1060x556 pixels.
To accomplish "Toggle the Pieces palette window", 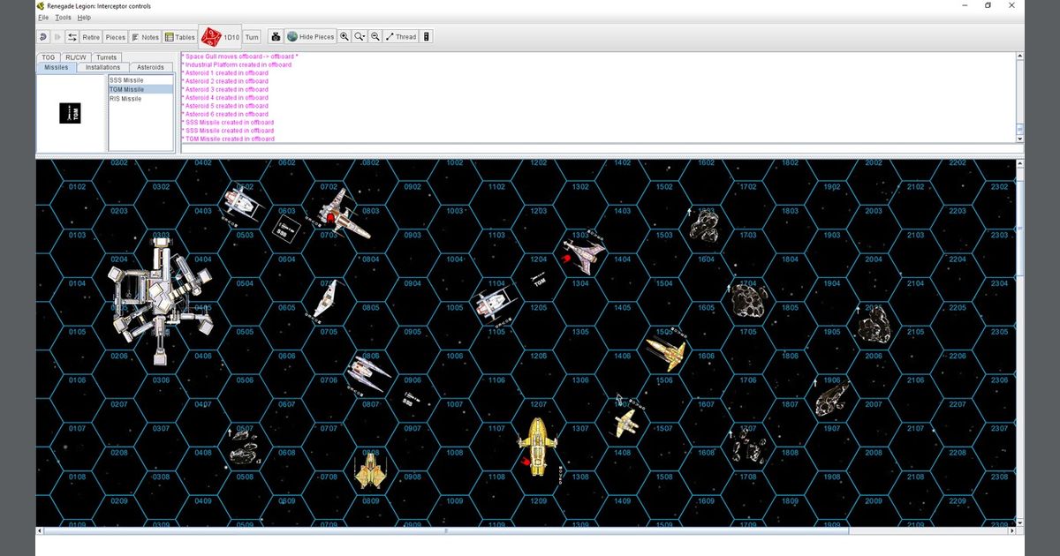I will coord(115,37).
